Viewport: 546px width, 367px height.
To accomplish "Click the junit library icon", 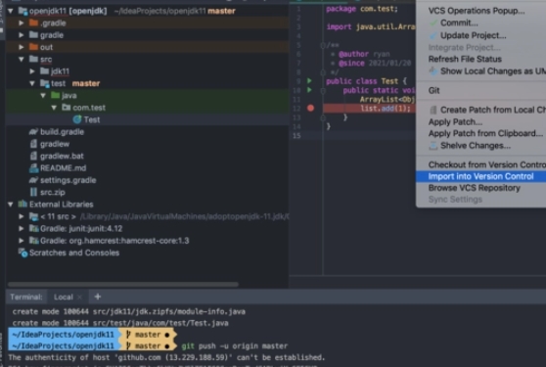I will tap(34, 228).
